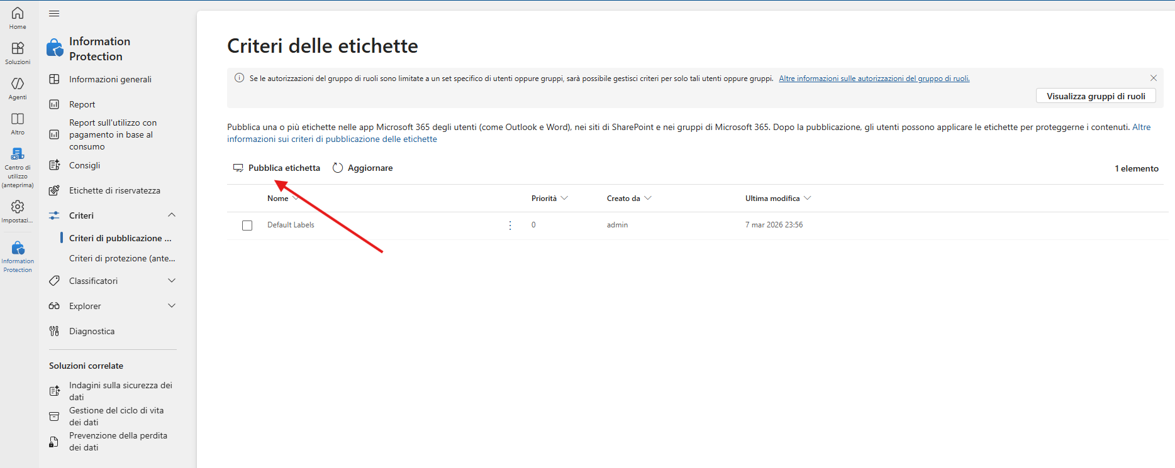
Task: Expand the Explorer section chevron
Action: coord(172,305)
